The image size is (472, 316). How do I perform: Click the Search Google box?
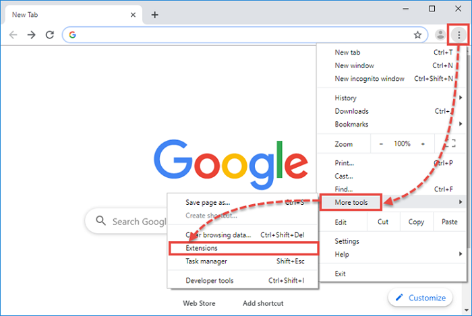tap(127, 221)
